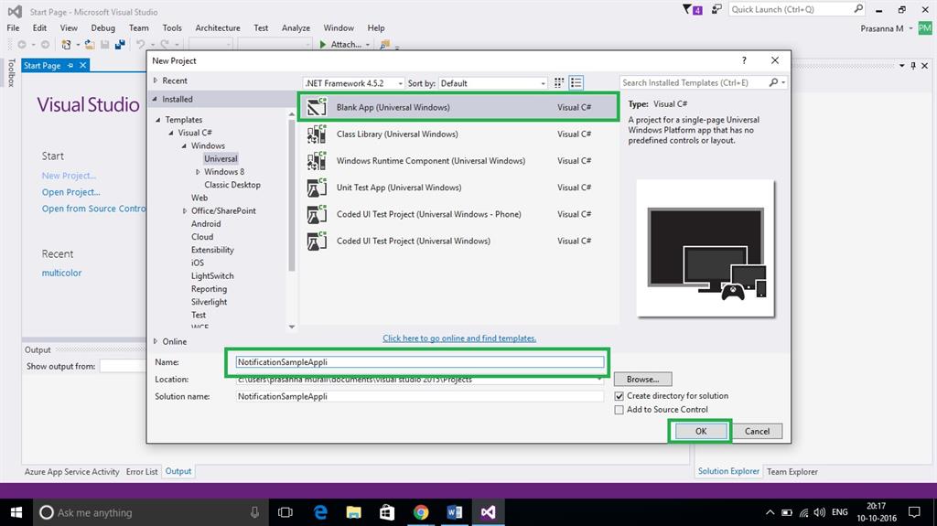
Task: Click Quick Launch search box
Action: 792,9
